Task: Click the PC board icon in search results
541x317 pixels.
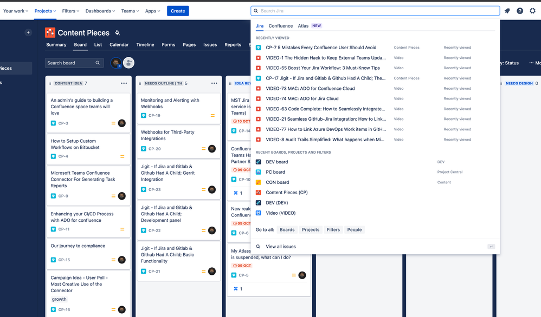Action: tap(258, 172)
